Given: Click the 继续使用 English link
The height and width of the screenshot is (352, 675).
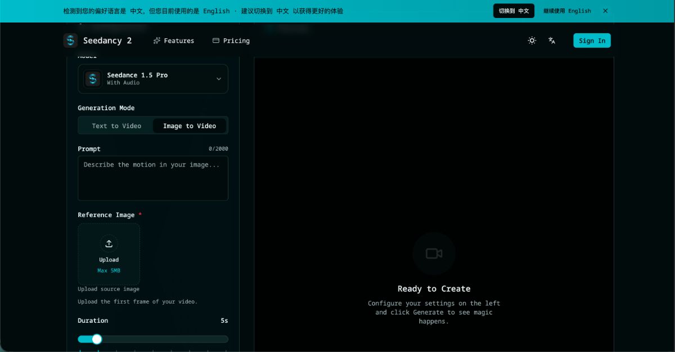Looking at the screenshot, I should [x=567, y=11].
